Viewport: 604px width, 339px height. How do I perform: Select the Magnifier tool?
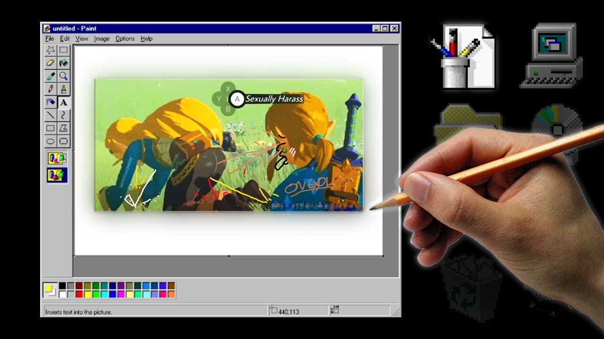pos(63,76)
